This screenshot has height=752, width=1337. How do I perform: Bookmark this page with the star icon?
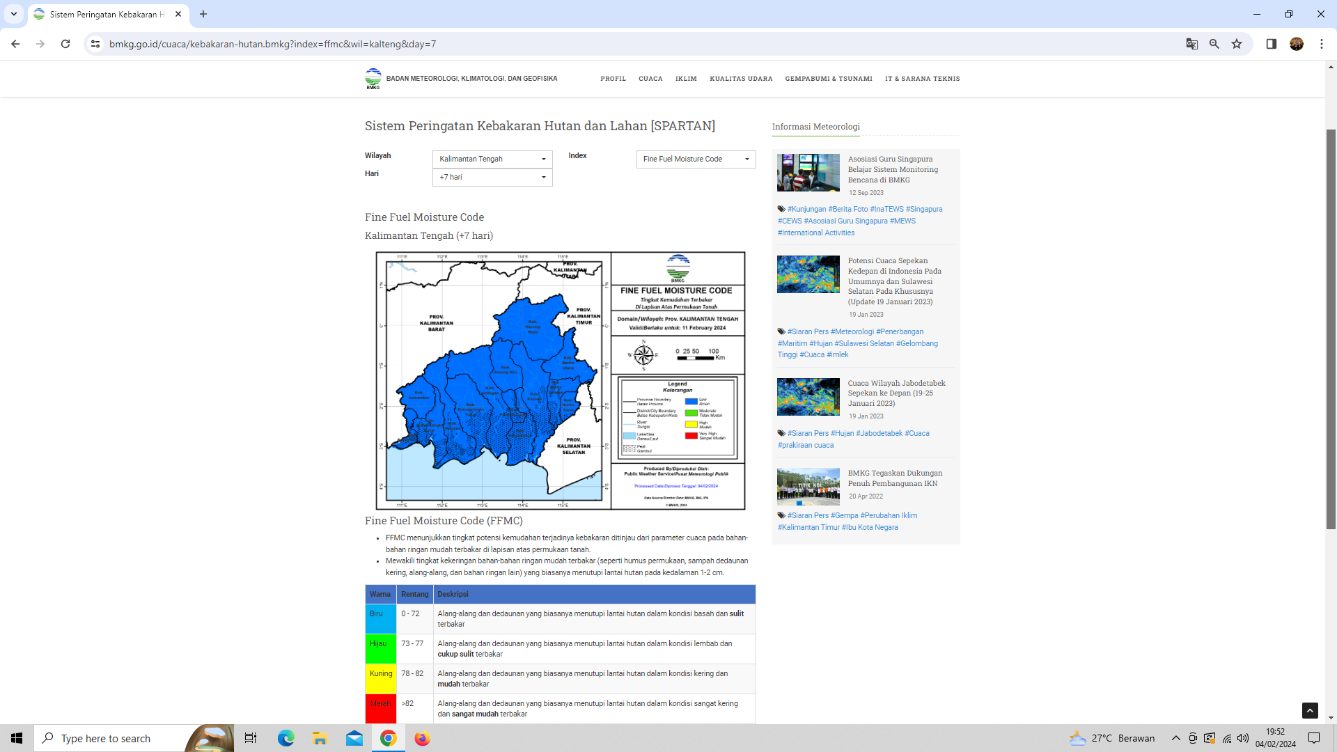pyautogui.click(x=1237, y=44)
